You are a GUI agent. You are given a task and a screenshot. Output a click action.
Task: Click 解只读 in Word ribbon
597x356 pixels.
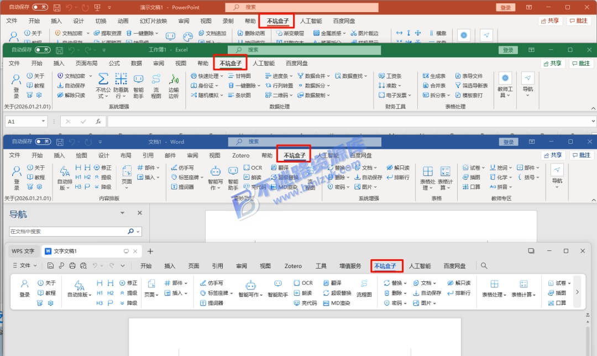tap(398, 167)
